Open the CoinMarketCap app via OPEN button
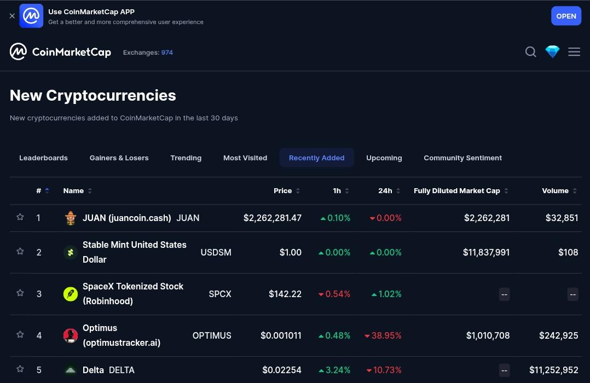Screen dimensions: 590x383 click(566, 16)
